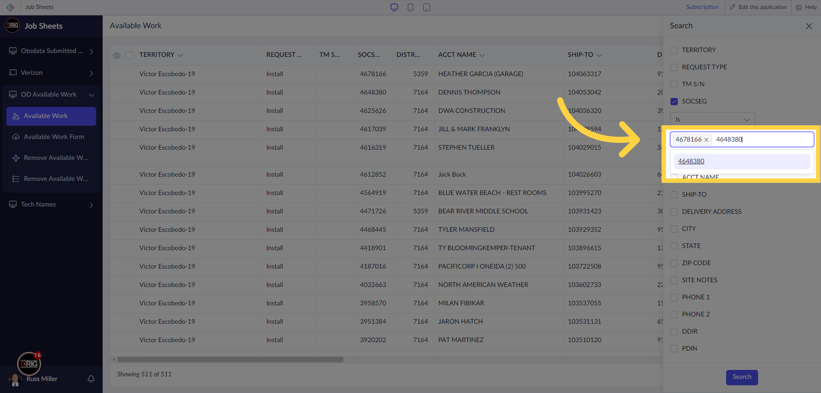The width and height of the screenshot is (821, 393).
Task: Switch to mobile phone preview icon
Action: point(410,7)
